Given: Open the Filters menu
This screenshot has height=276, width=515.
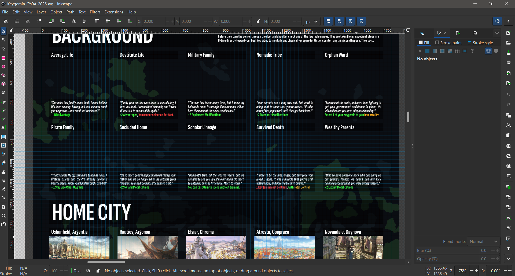Looking at the screenshot, I should point(95,12).
